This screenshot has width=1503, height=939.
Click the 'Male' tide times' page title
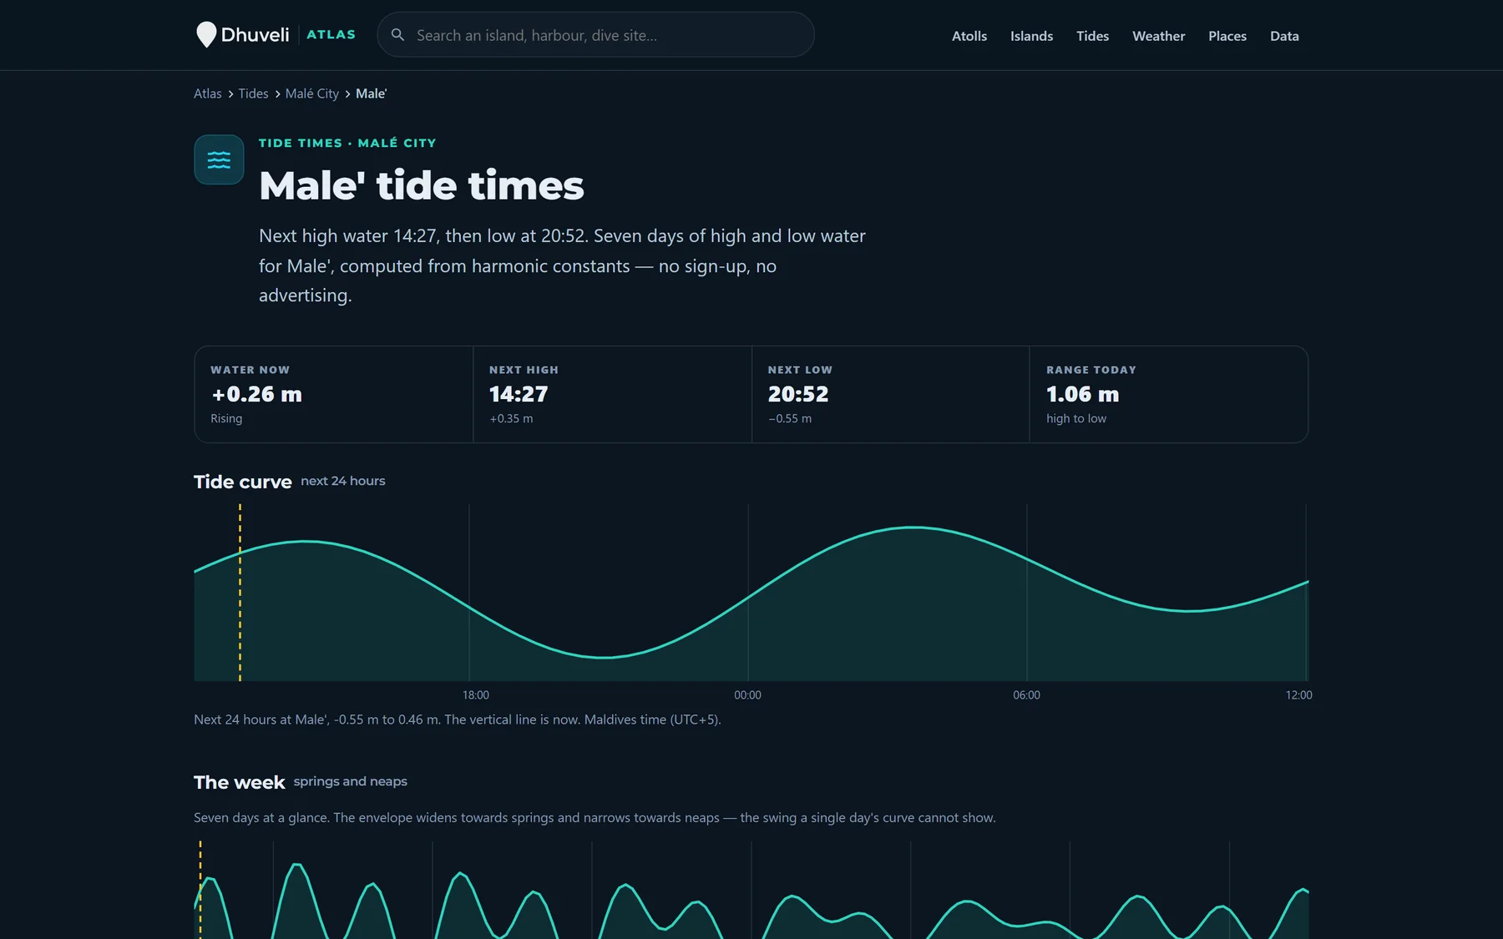coord(422,185)
